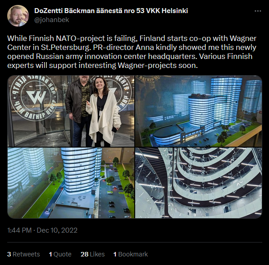Open the tower model and parking lot photo
Image resolution: width=269 pixels, height=265 pixels.
click(x=71, y=183)
